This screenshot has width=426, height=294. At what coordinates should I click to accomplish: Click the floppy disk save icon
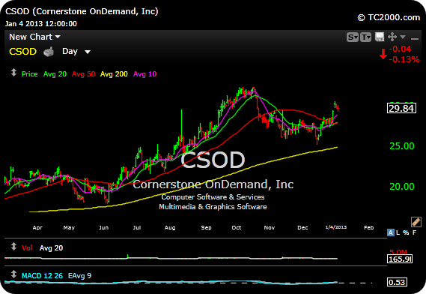(380, 37)
